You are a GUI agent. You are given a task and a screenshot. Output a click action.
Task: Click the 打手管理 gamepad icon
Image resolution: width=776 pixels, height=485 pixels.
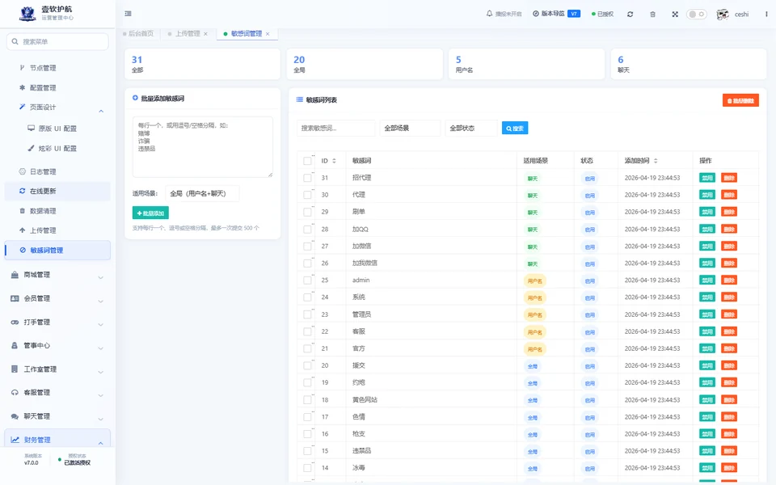(x=15, y=323)
